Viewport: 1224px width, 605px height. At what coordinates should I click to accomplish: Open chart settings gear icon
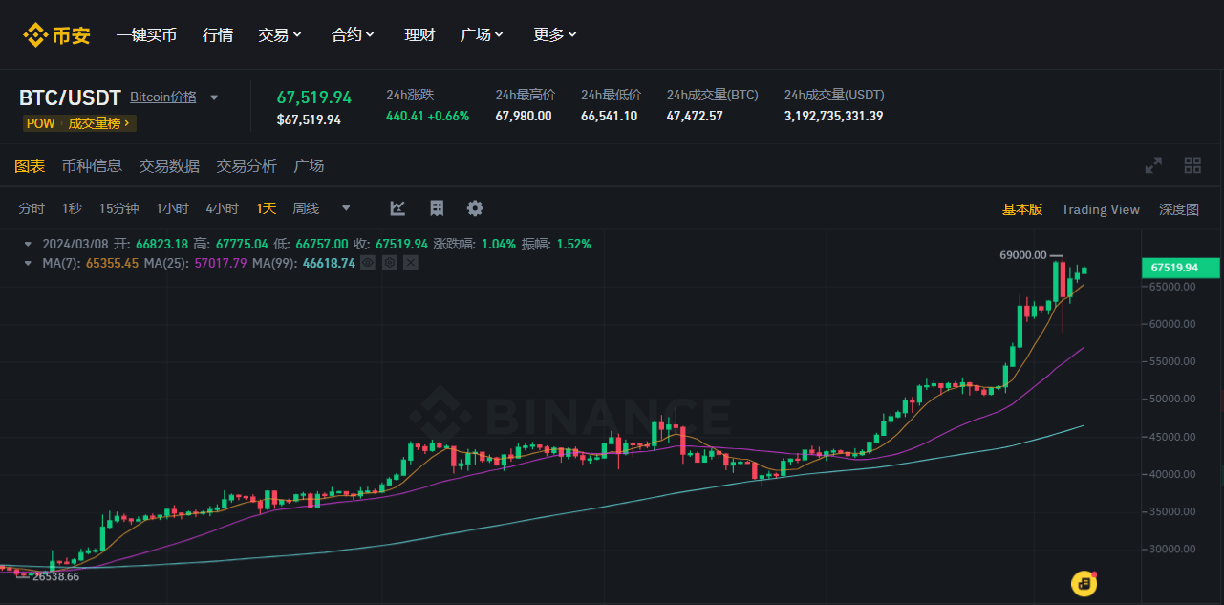tap(475, 208)
